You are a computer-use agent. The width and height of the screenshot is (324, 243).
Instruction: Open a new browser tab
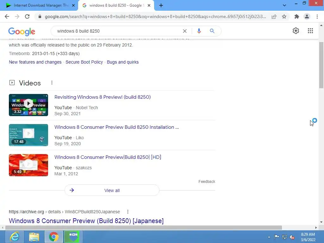pos(161,5)
